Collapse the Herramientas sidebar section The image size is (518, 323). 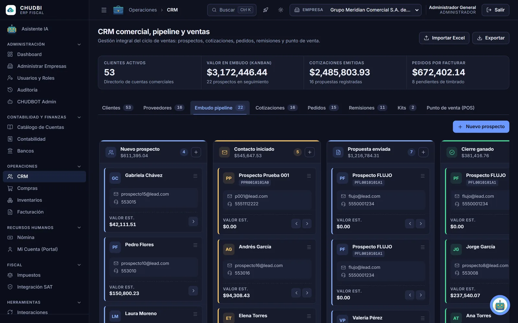pos(79,303)
